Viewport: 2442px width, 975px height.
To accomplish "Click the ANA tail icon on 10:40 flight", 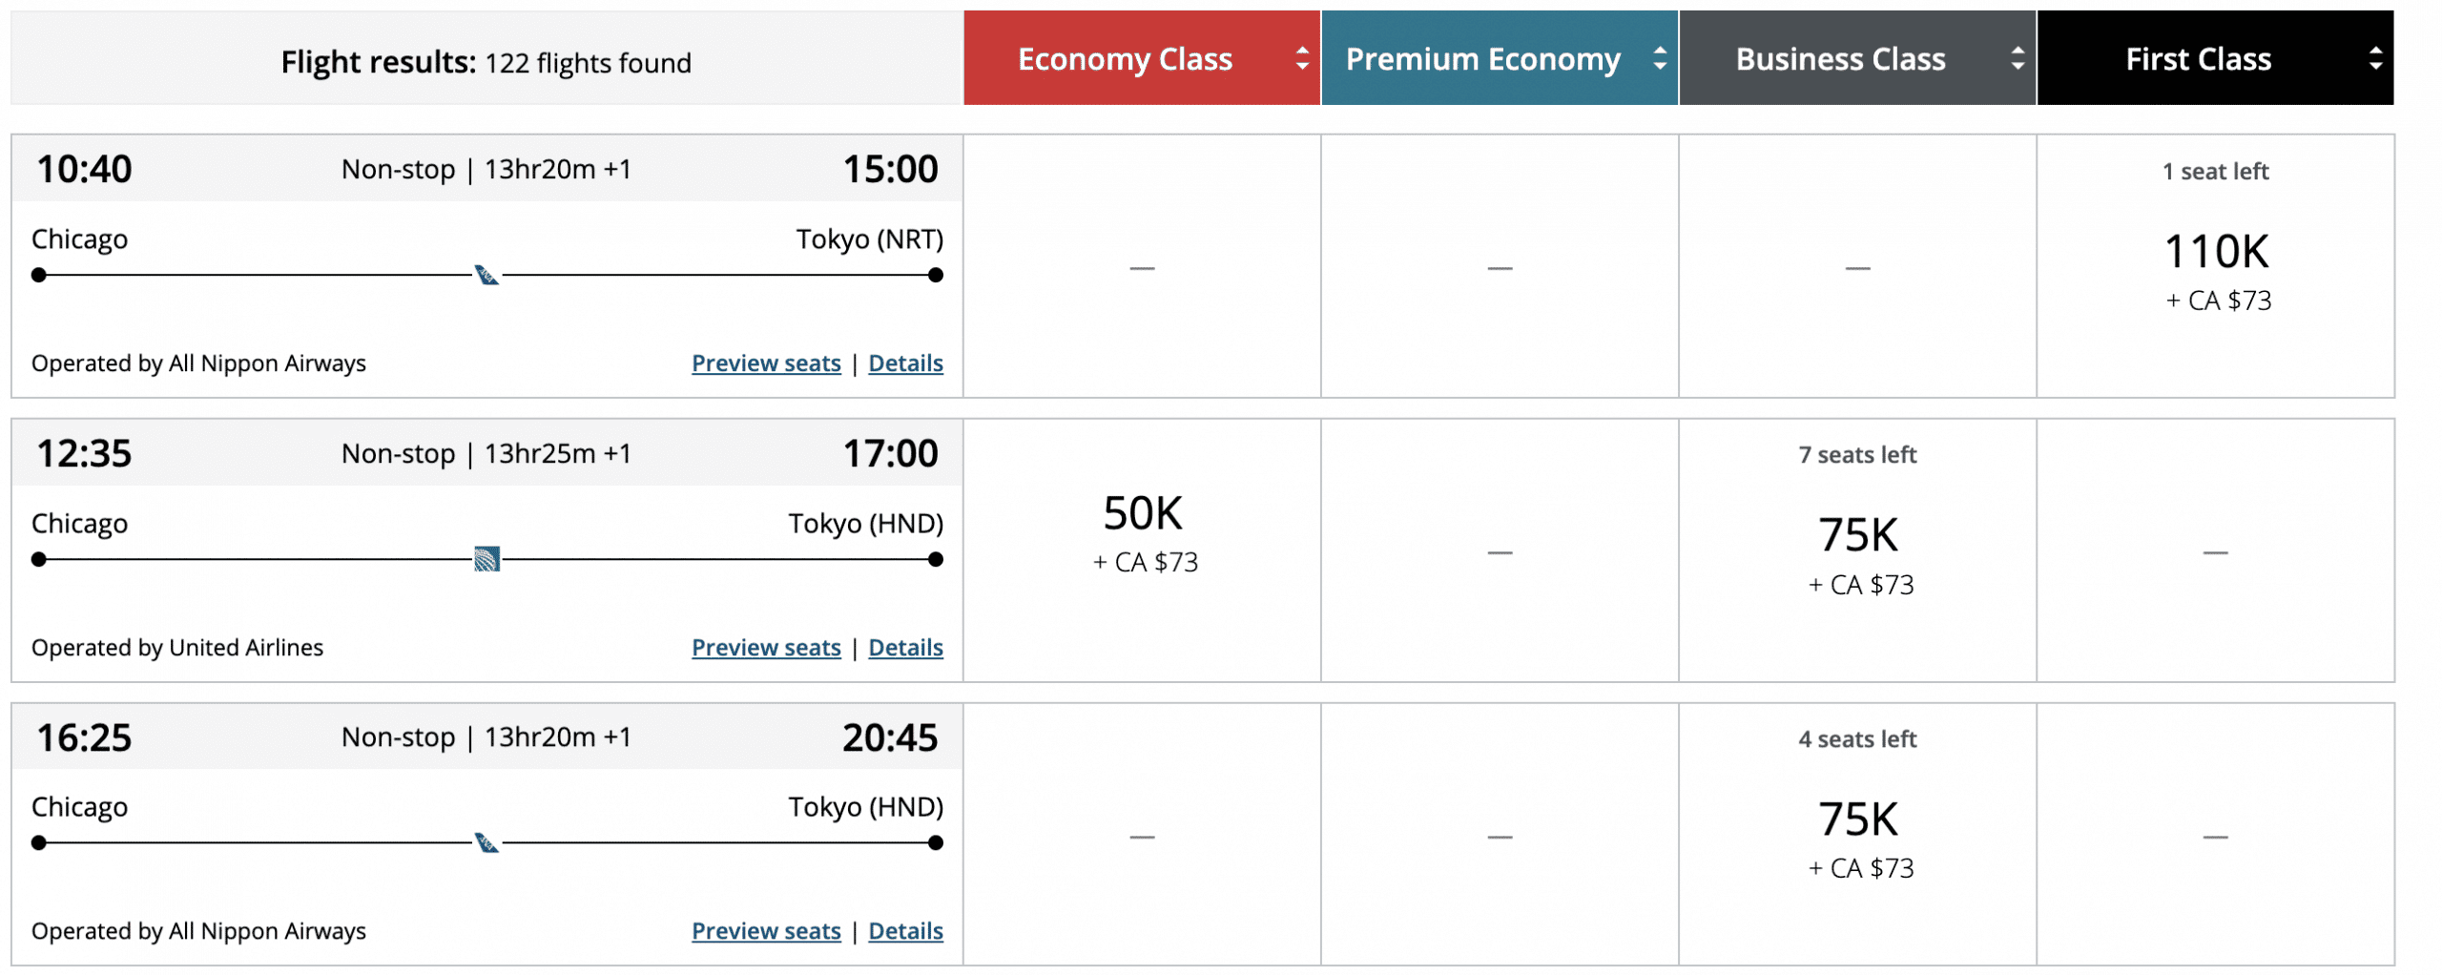I will (x=486, y=276).
